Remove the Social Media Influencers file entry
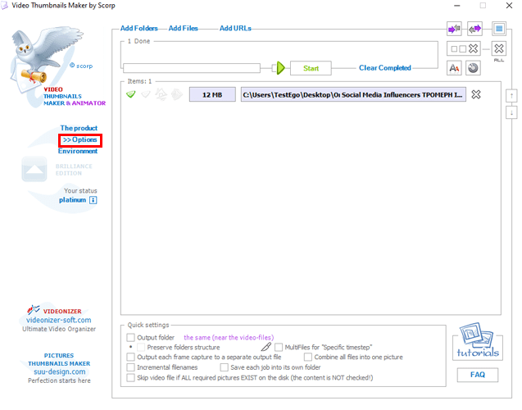 click(476, 94)
